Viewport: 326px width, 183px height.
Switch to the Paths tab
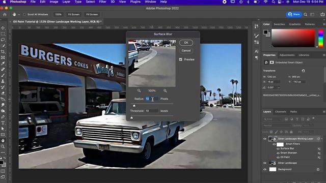coord(293,112)
